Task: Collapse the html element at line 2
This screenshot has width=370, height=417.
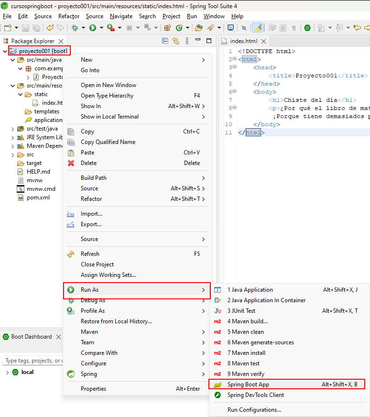Action: [x=235, y=59]
